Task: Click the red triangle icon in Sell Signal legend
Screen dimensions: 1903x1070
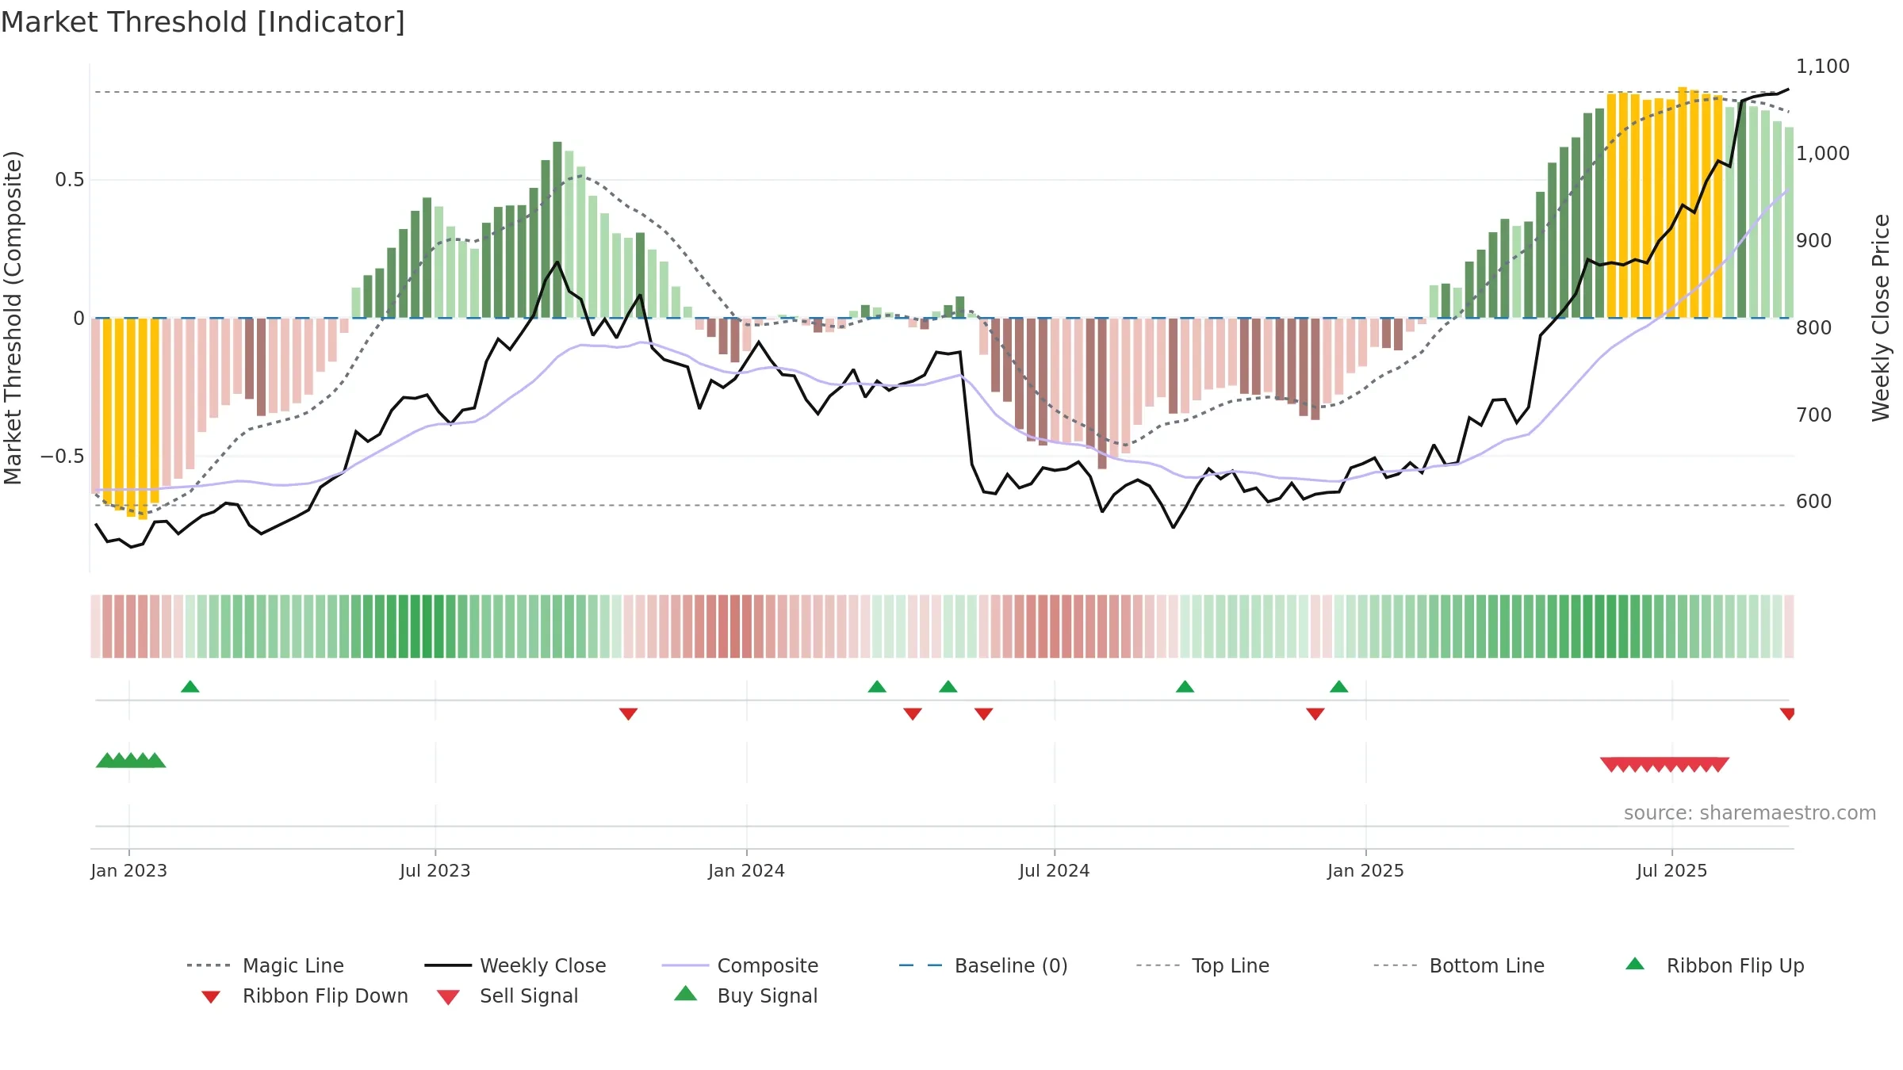Action: click(448, 997)
